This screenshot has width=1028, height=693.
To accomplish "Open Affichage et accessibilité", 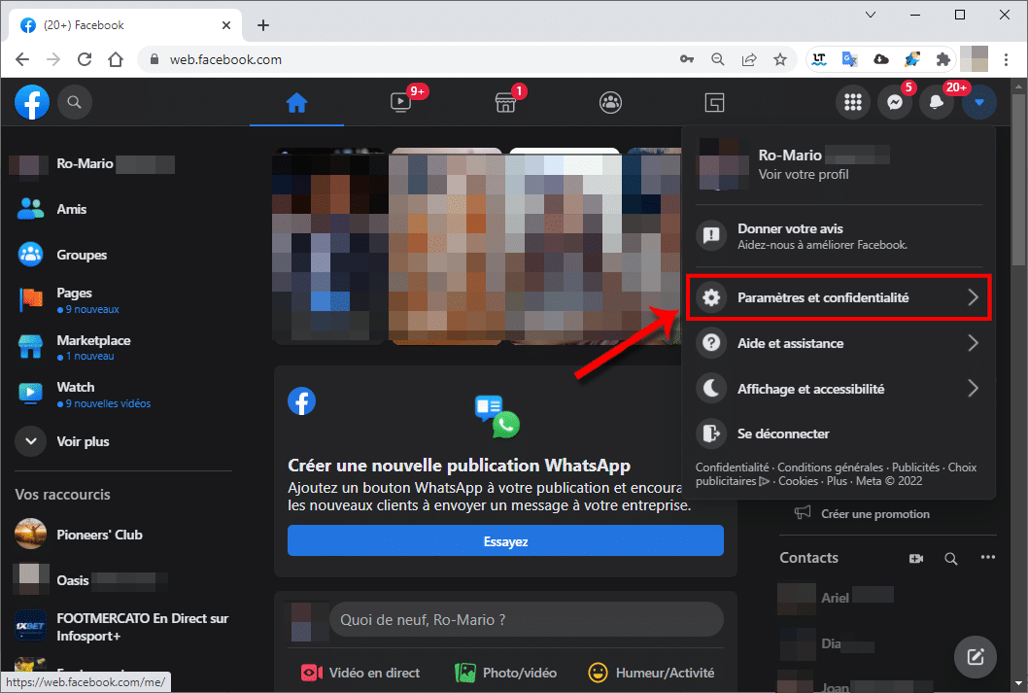I will tap(839, 389).
